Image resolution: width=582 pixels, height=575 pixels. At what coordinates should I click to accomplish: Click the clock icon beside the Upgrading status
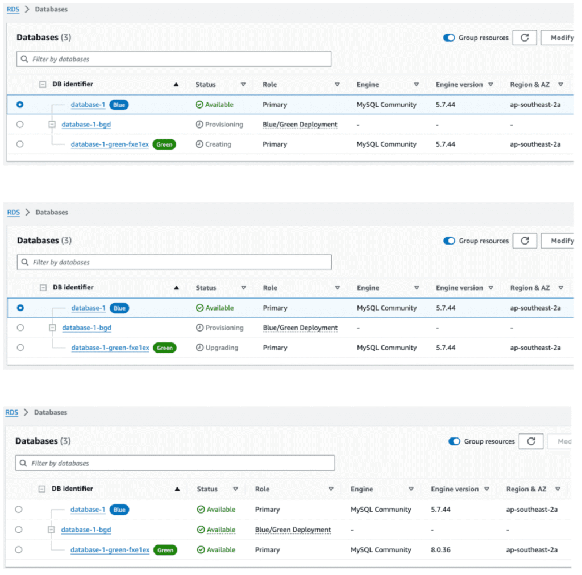(x=199, y=348)
